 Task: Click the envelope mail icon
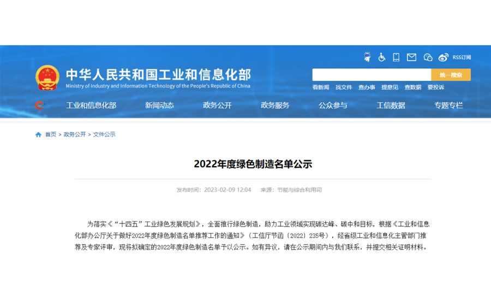(x=411, y=57)
